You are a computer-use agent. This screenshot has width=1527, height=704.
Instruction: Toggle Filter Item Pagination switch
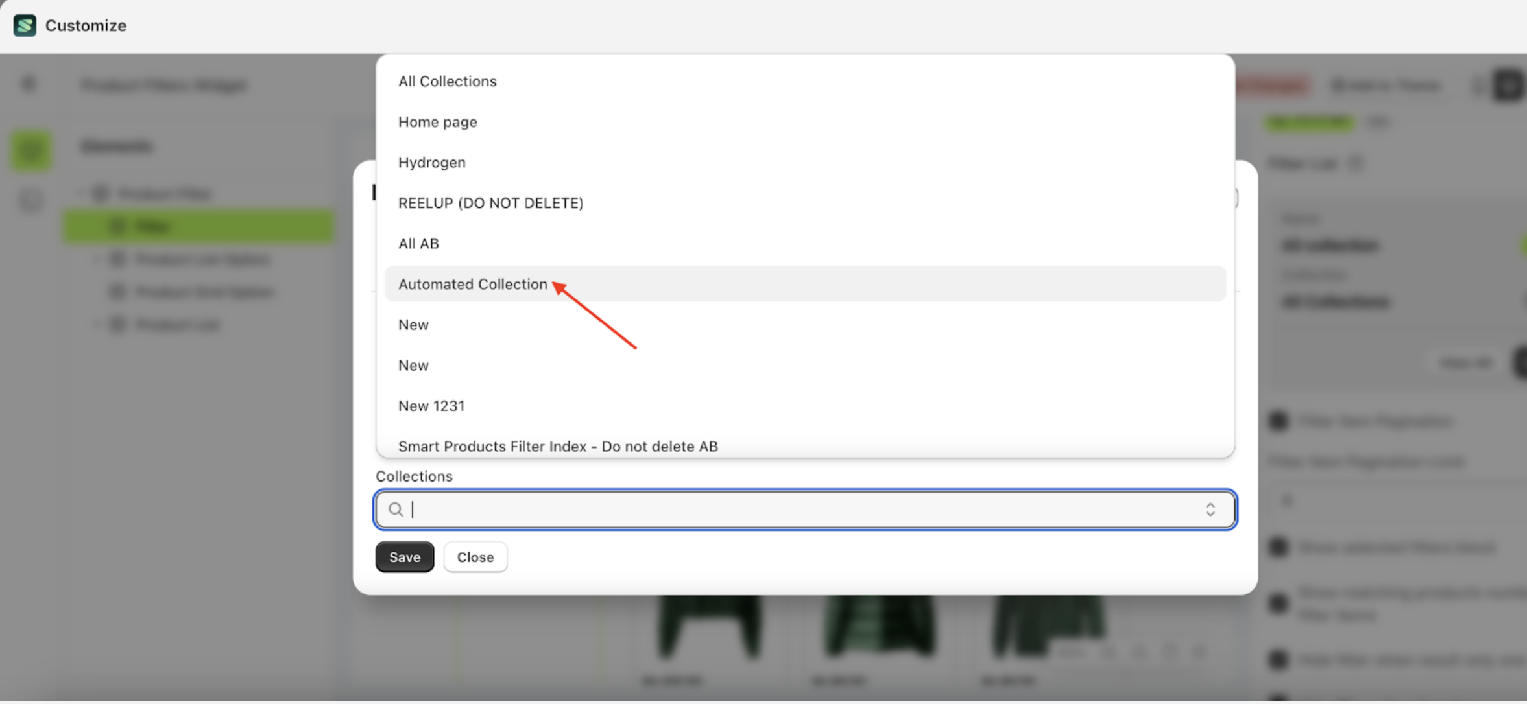coord(1279,421)
